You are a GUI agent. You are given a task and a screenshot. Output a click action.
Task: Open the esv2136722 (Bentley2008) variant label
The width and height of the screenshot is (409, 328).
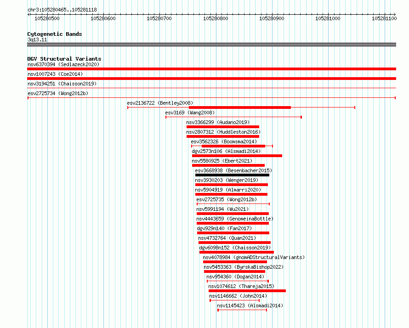160,103
